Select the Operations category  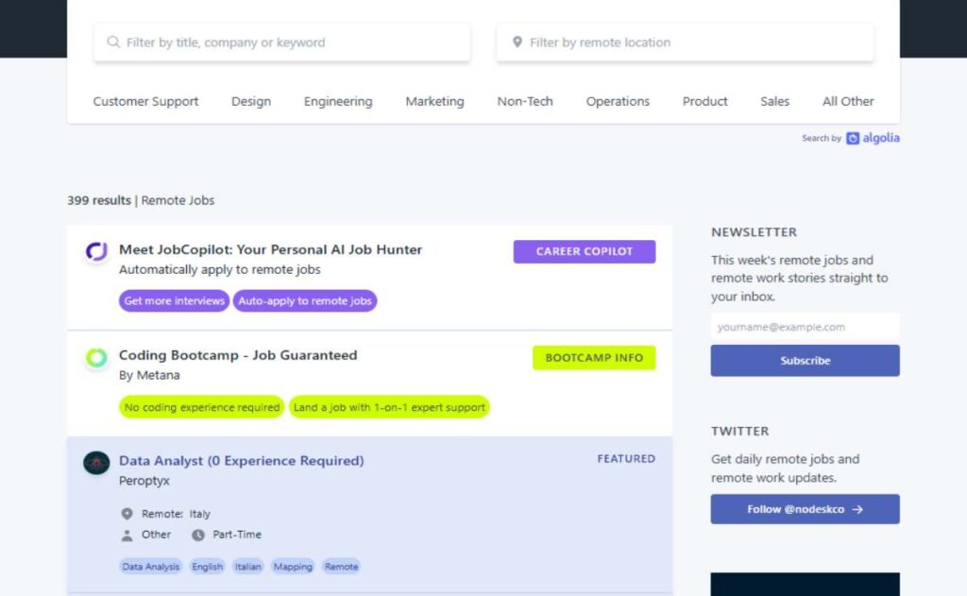coord(618,101)
